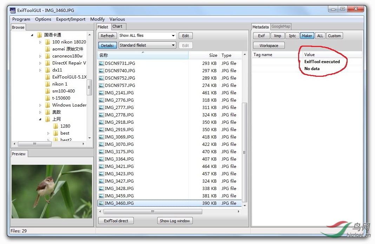This screenshot has width=375, height=244.
Task: Toggle the Details: button in filelist
Action: point(107,45)
